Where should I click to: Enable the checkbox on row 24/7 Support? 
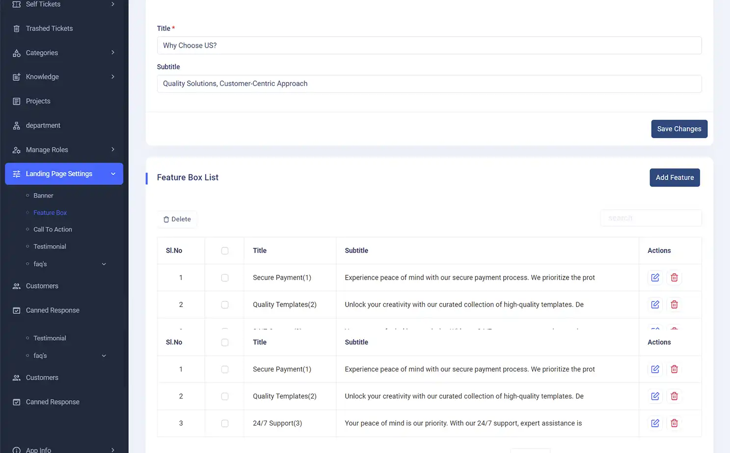coord(224,423)
